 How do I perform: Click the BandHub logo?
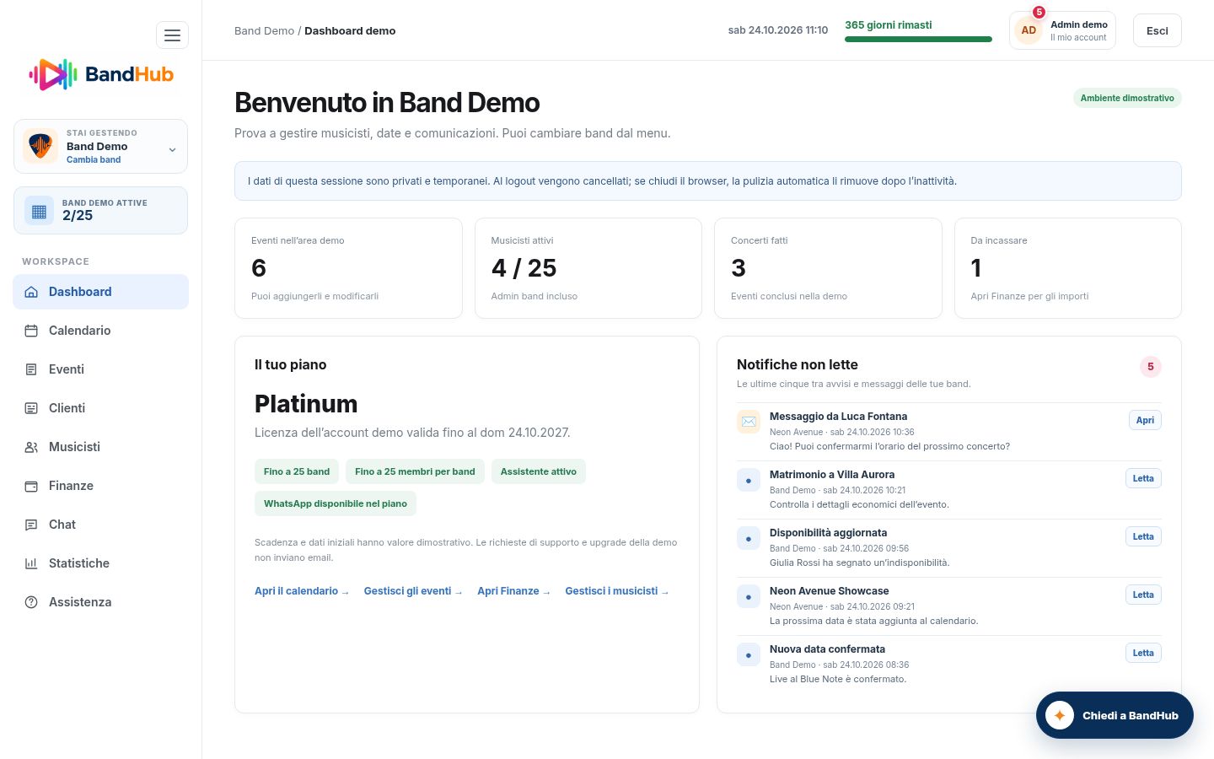pyautogui.click(x=101, y=74)
